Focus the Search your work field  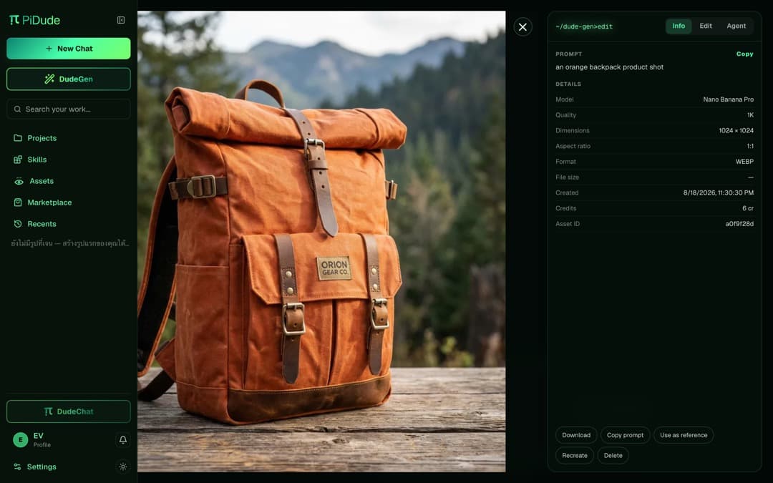coord(69,109)
